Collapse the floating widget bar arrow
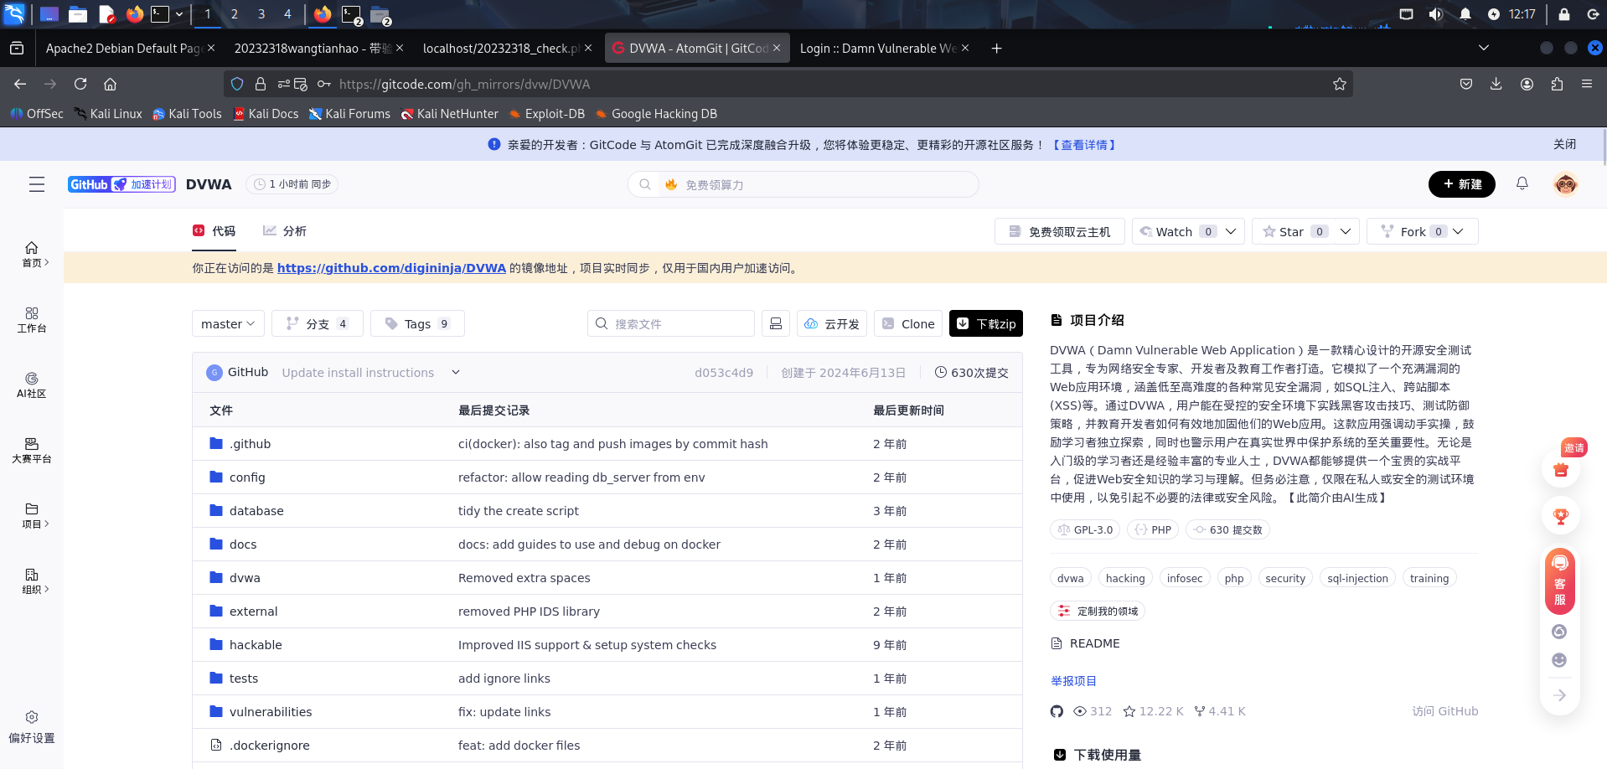Screen dimensions: 1607x769 click(x=1559, y=695)
